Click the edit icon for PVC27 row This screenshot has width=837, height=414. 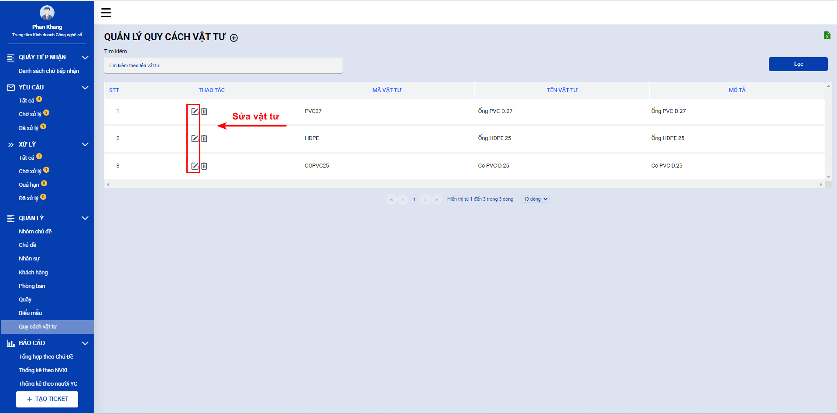point(195,111)
